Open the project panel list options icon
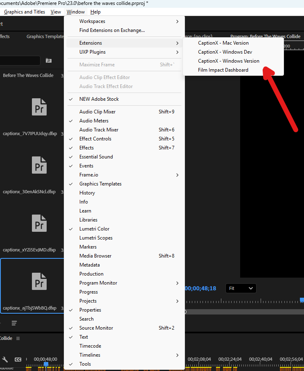Image resolution: width=304 pixels, height=371 pixels. pos(14,323)
